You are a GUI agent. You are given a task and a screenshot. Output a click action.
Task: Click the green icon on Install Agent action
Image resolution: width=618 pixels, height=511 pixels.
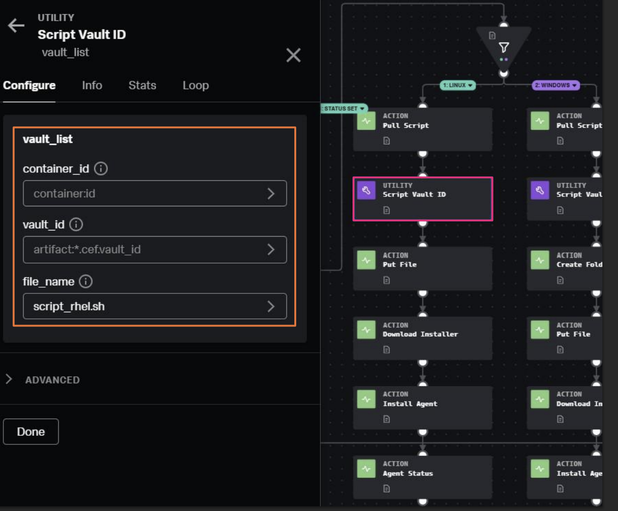tap(366, 399)
